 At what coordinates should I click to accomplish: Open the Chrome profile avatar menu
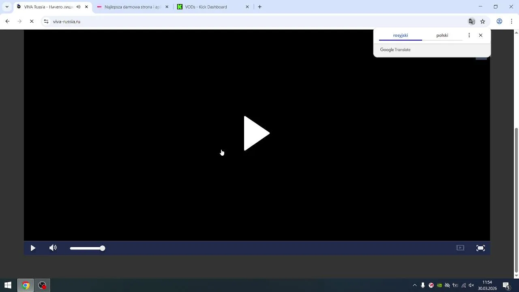click(500, 21)
